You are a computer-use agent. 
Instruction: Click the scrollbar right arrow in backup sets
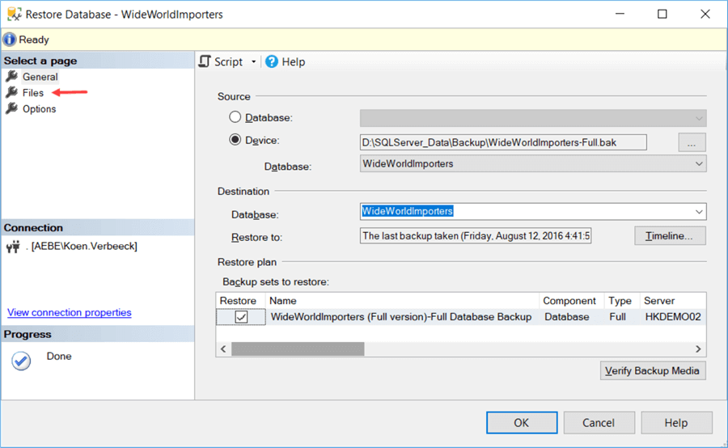coord(698,349)
